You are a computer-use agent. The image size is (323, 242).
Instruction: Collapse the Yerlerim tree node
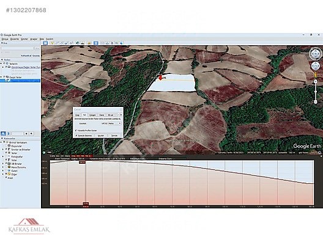(x=1, y=64)
